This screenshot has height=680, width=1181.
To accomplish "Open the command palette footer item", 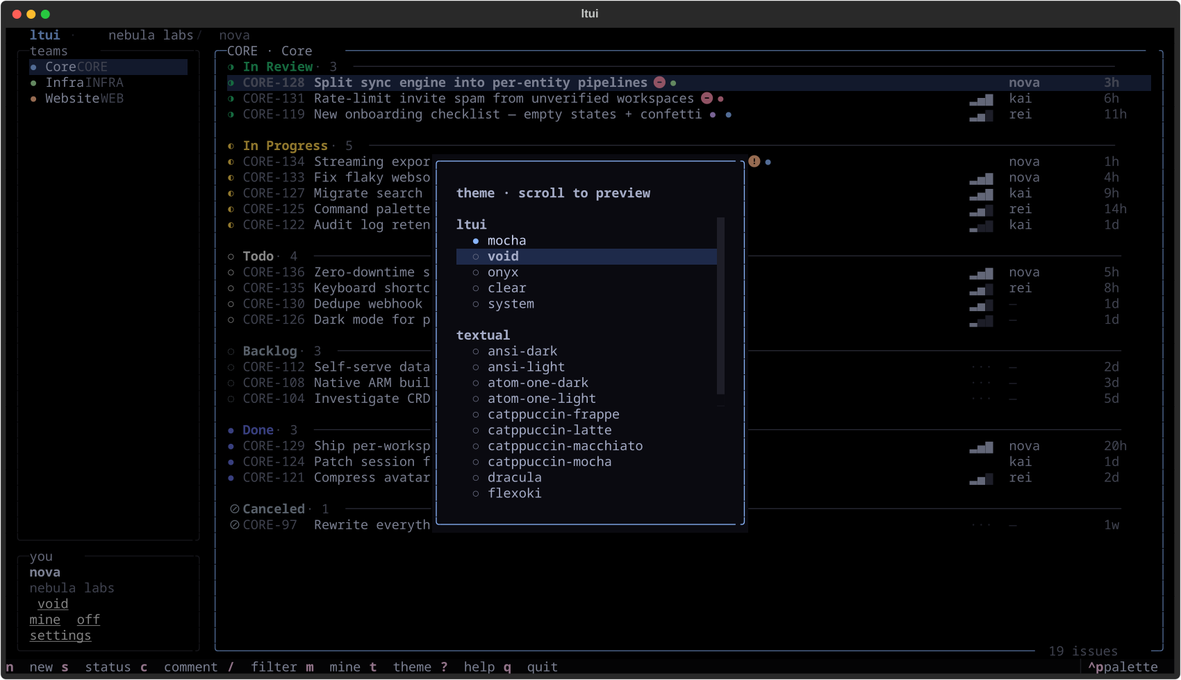I will coord(1123,667).
